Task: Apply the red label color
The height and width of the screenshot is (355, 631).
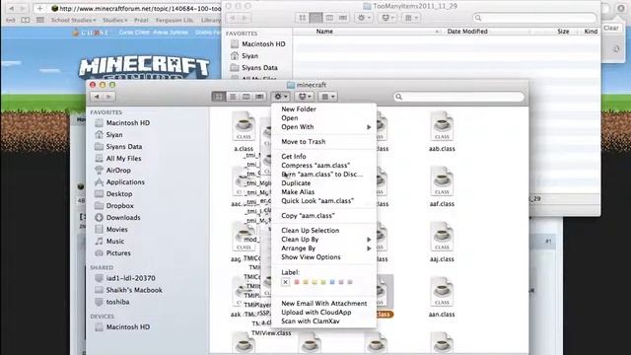Action: 297,282
